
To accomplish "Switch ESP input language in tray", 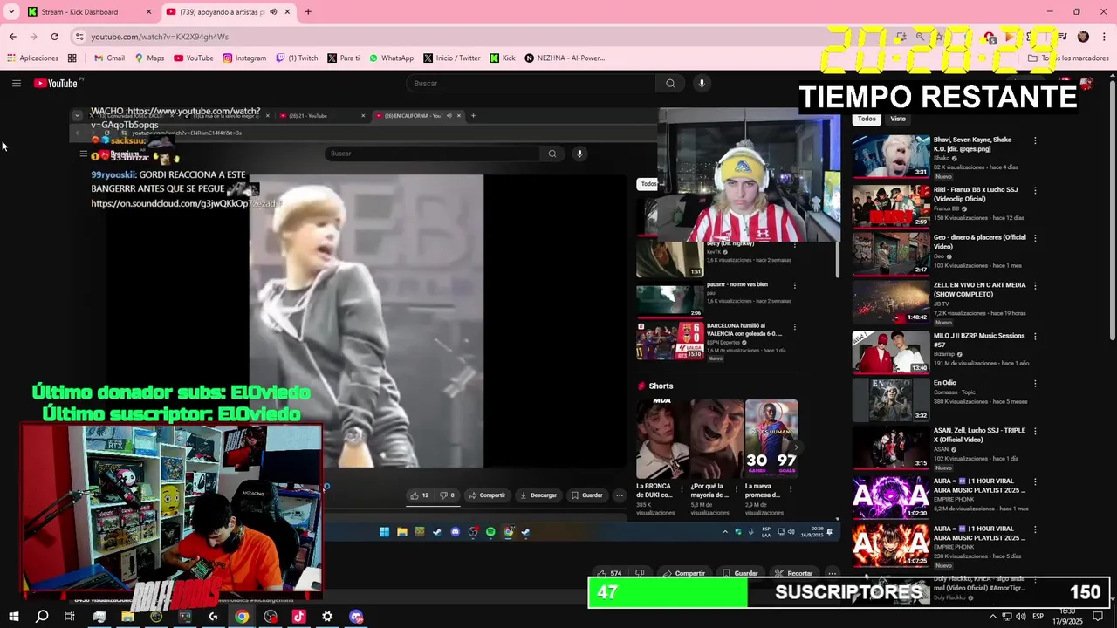I will click(1038, 617).
